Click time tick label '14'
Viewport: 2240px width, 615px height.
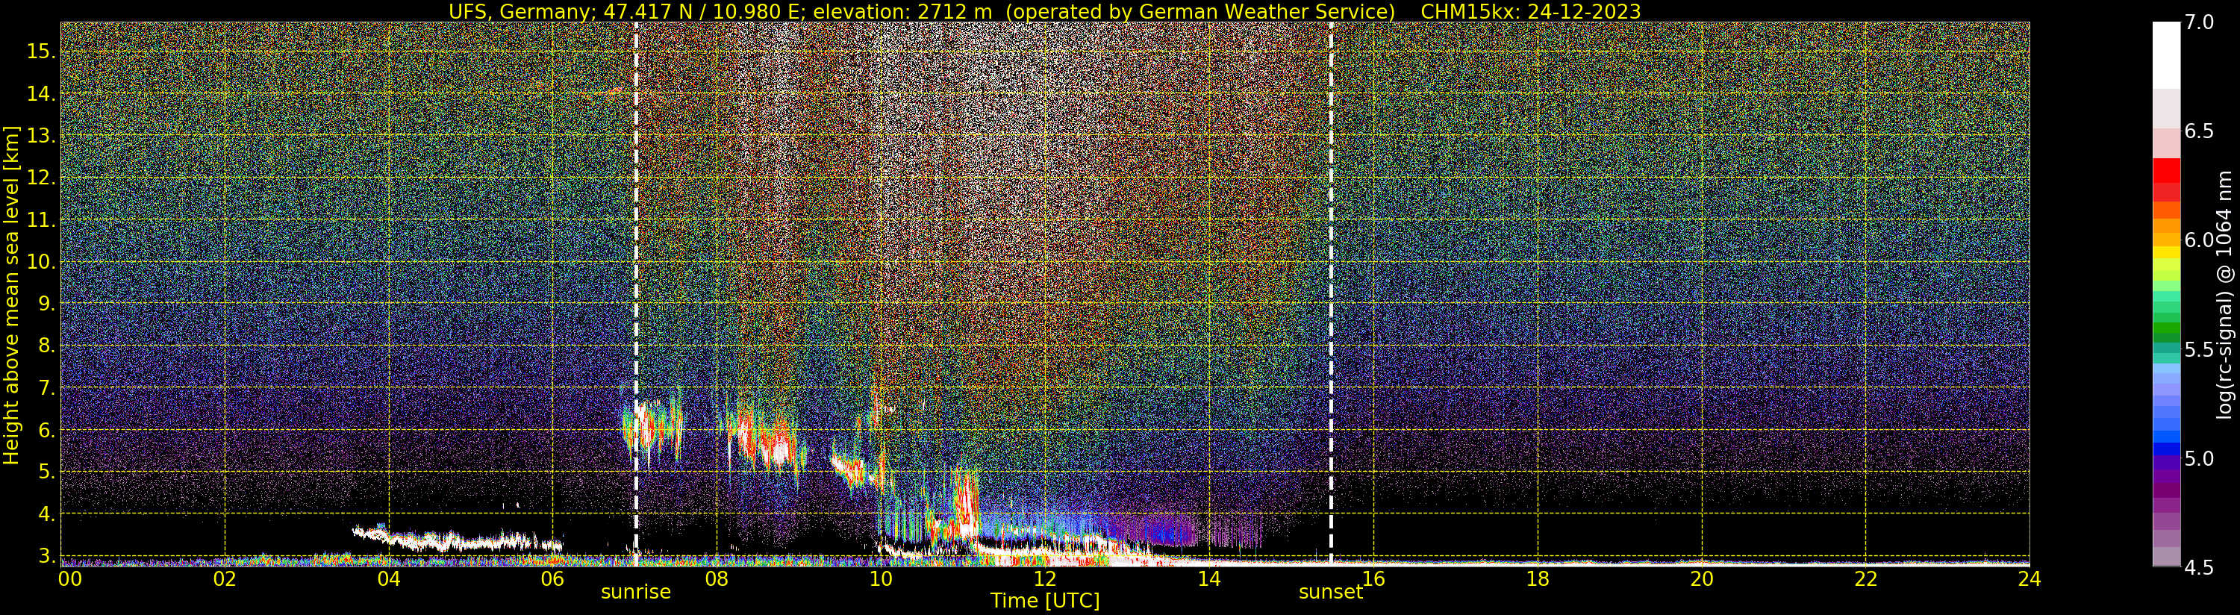point(1208,578)
